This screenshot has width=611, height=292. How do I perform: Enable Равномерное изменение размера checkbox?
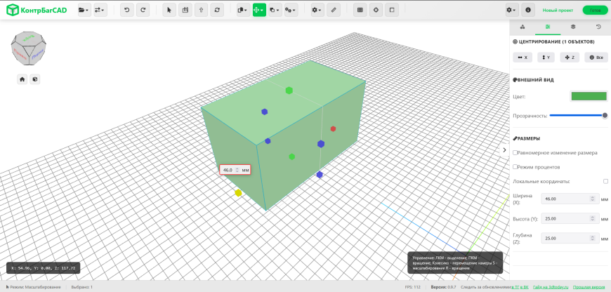tap(515, 152)
